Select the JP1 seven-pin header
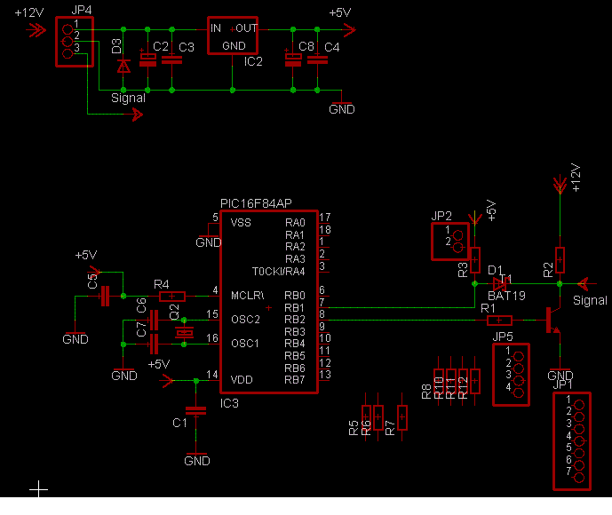Viewport: 612px width, 515px height. [x=575, y=440]
